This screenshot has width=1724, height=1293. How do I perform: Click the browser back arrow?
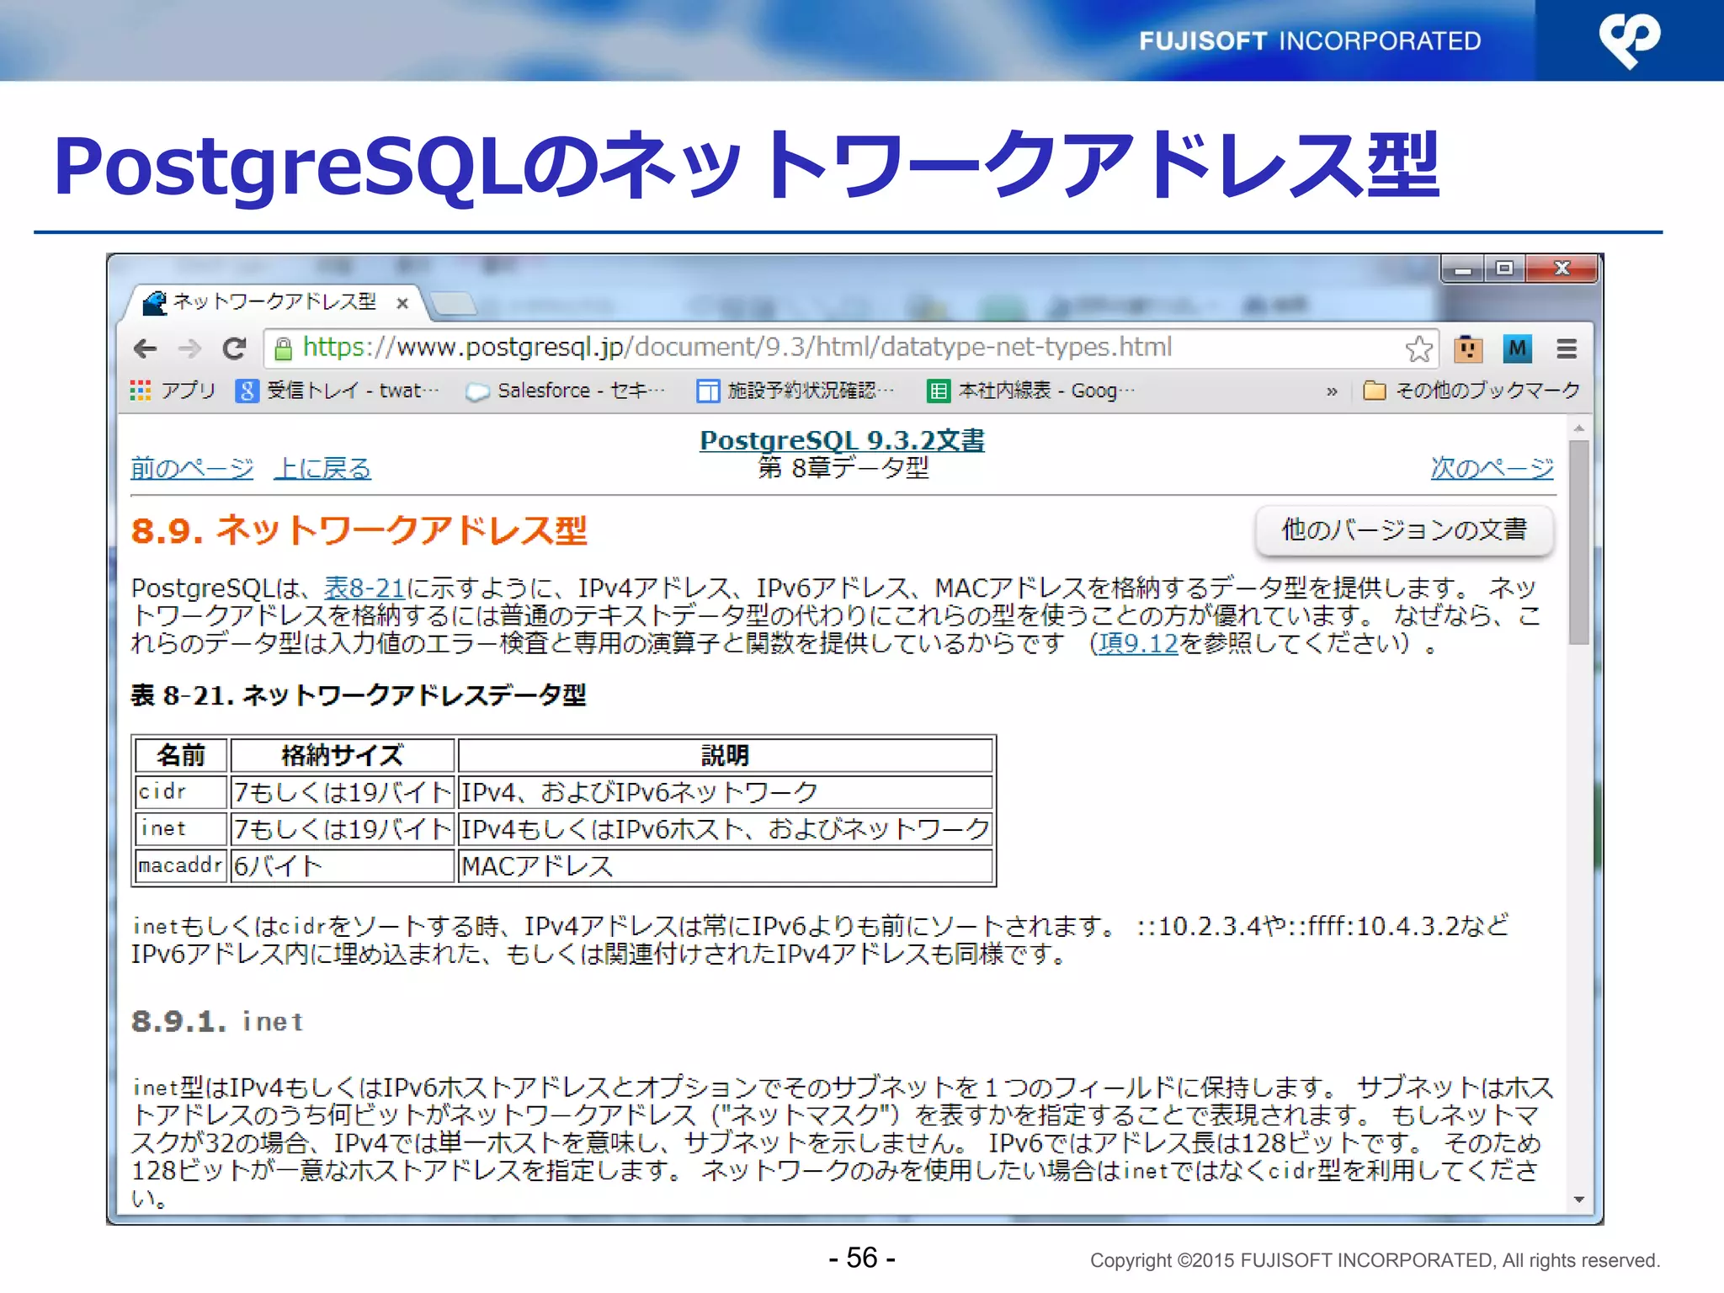(145, 348)
